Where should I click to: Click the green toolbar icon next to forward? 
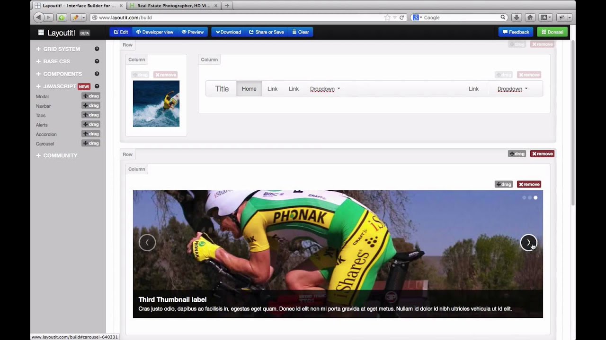(62, 17)
